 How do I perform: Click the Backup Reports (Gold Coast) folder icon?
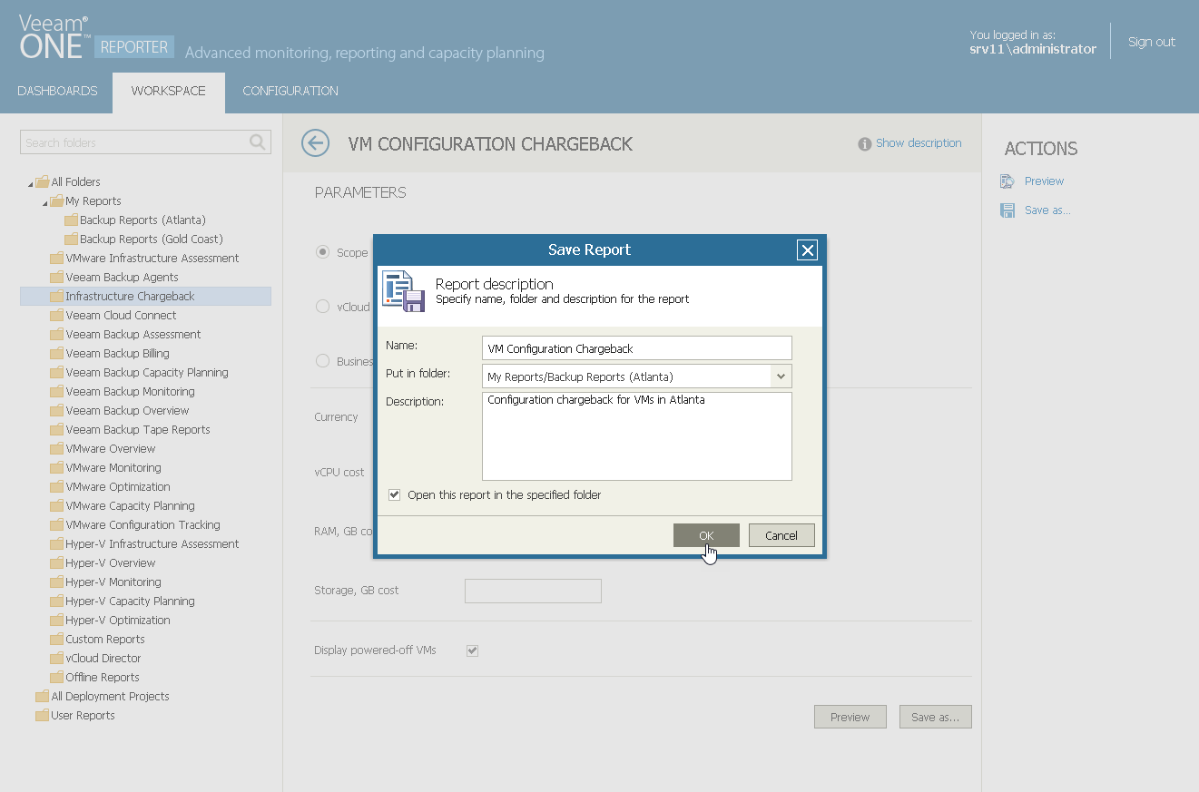click(71, 239)
